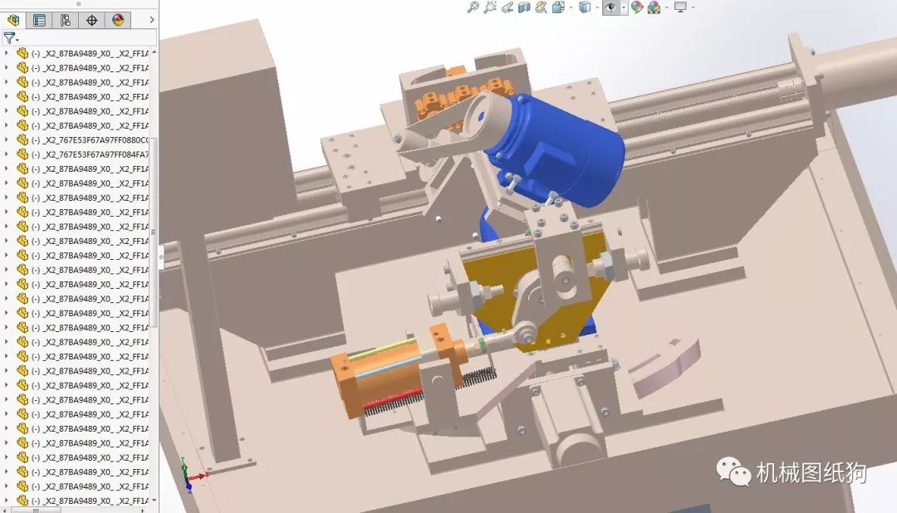Switch to the PropertyManager tab
The height and width of the screenshot is (513, 897).
click(39, 20)
